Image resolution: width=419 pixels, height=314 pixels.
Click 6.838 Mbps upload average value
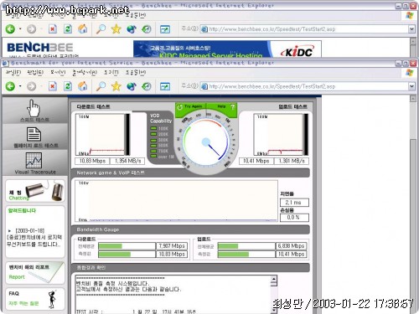pos(291,246)
